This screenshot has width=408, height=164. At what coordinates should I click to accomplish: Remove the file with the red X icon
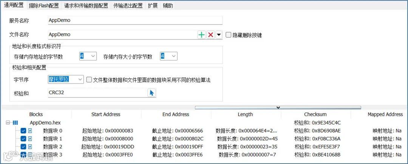(210, 35)
